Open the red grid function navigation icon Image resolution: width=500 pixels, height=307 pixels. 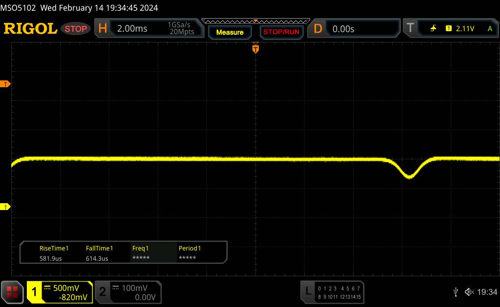coord(12,292)
